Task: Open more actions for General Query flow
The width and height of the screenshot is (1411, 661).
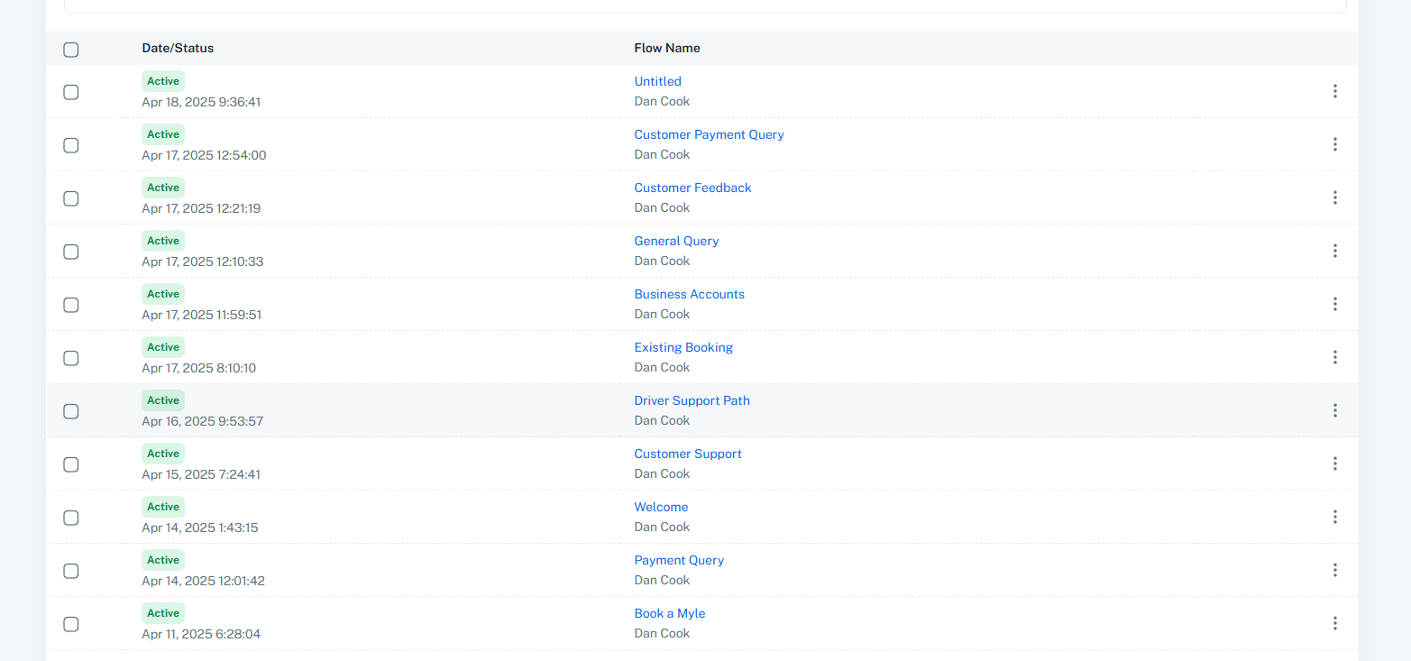Action: tap(1334, 251)
